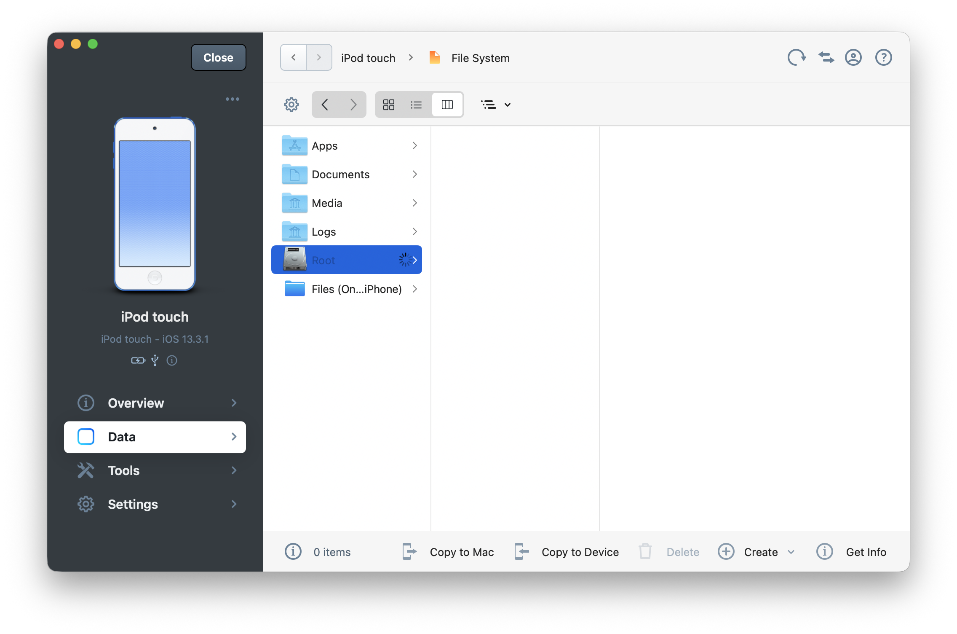Open the user account icon
The image size is (957, 634).
(x=853, y=58)
